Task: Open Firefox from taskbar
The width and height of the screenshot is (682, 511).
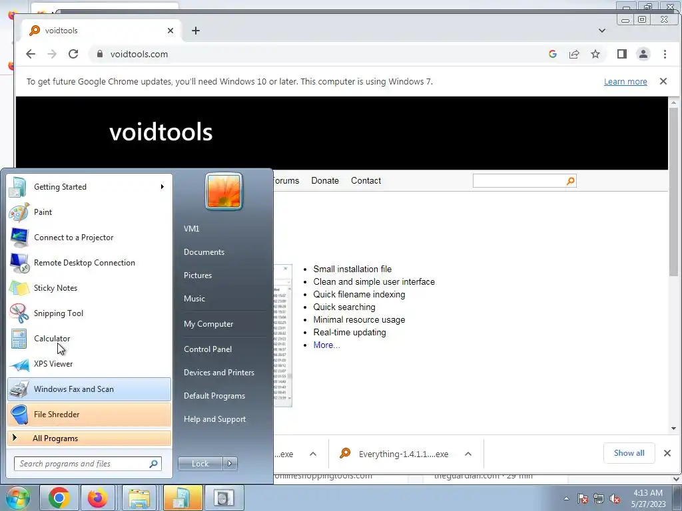Action: click(x=97, y=498)
